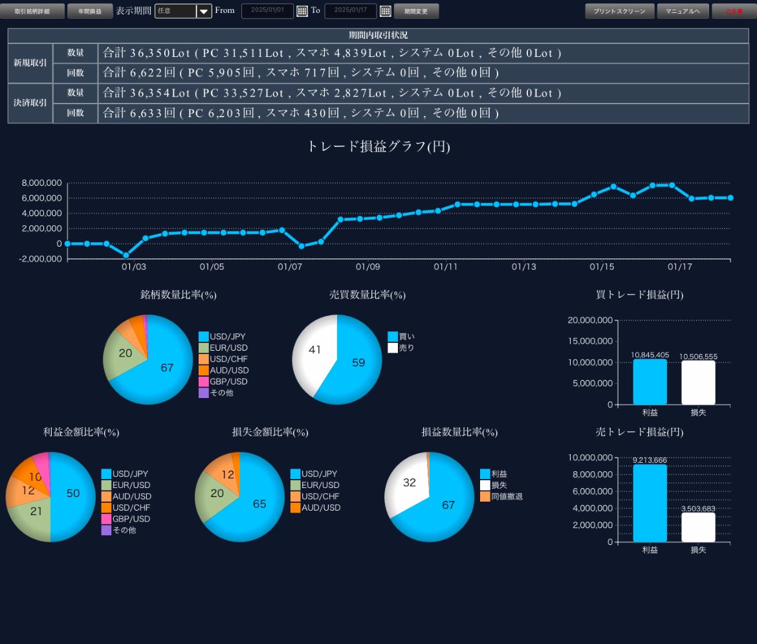Click EUR/USD swatch in 利益金額比率 legend
The image size is (757, 644).
pos(106,485)
